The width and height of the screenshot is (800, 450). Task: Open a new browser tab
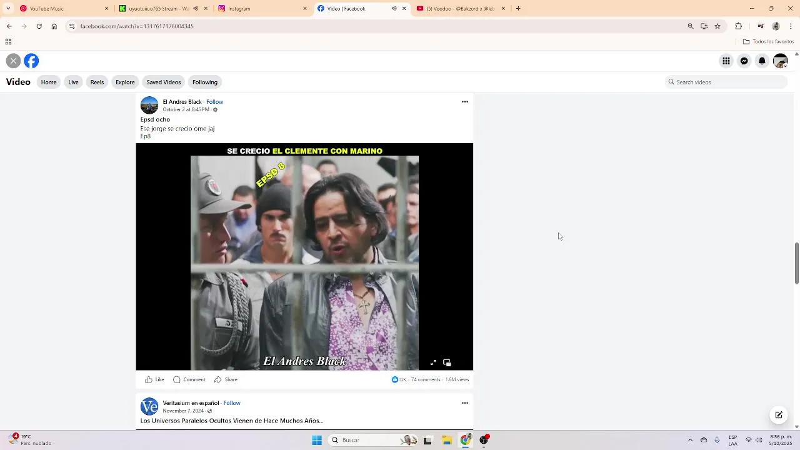(x=518, y=9)
